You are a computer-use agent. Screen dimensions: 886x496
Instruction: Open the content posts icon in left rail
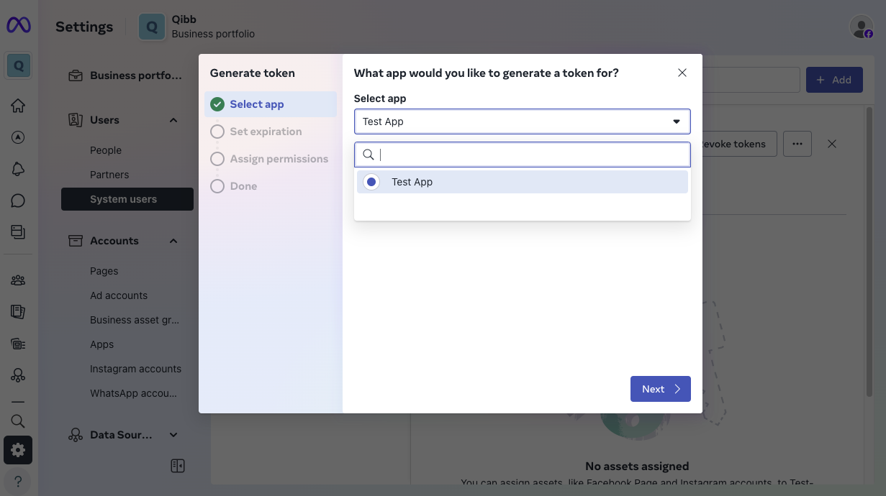(x=18, y=231)
